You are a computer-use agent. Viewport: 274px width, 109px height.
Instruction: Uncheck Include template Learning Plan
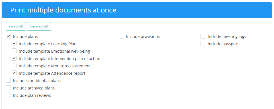click(x=14, y=44)
